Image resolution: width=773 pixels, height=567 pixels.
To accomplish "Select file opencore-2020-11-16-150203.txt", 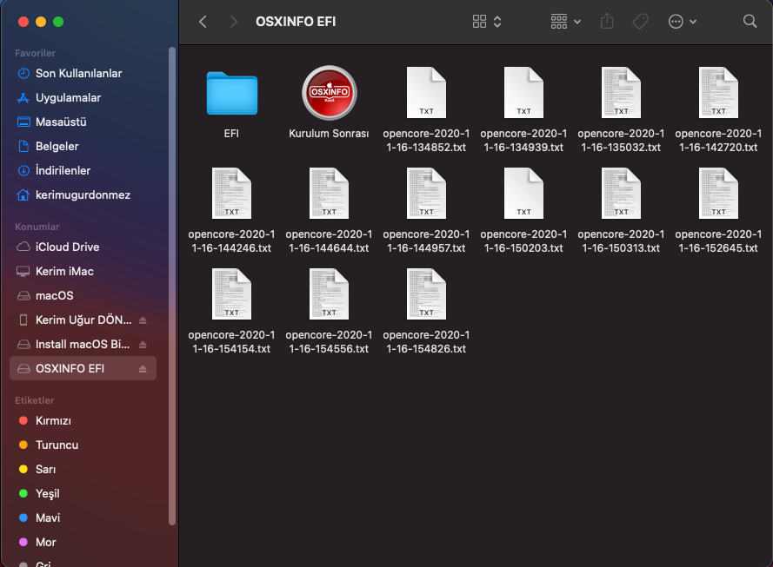I will 523,193.
